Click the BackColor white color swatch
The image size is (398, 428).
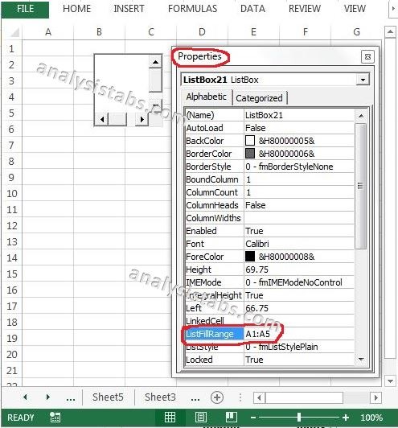tap(250, 141)
